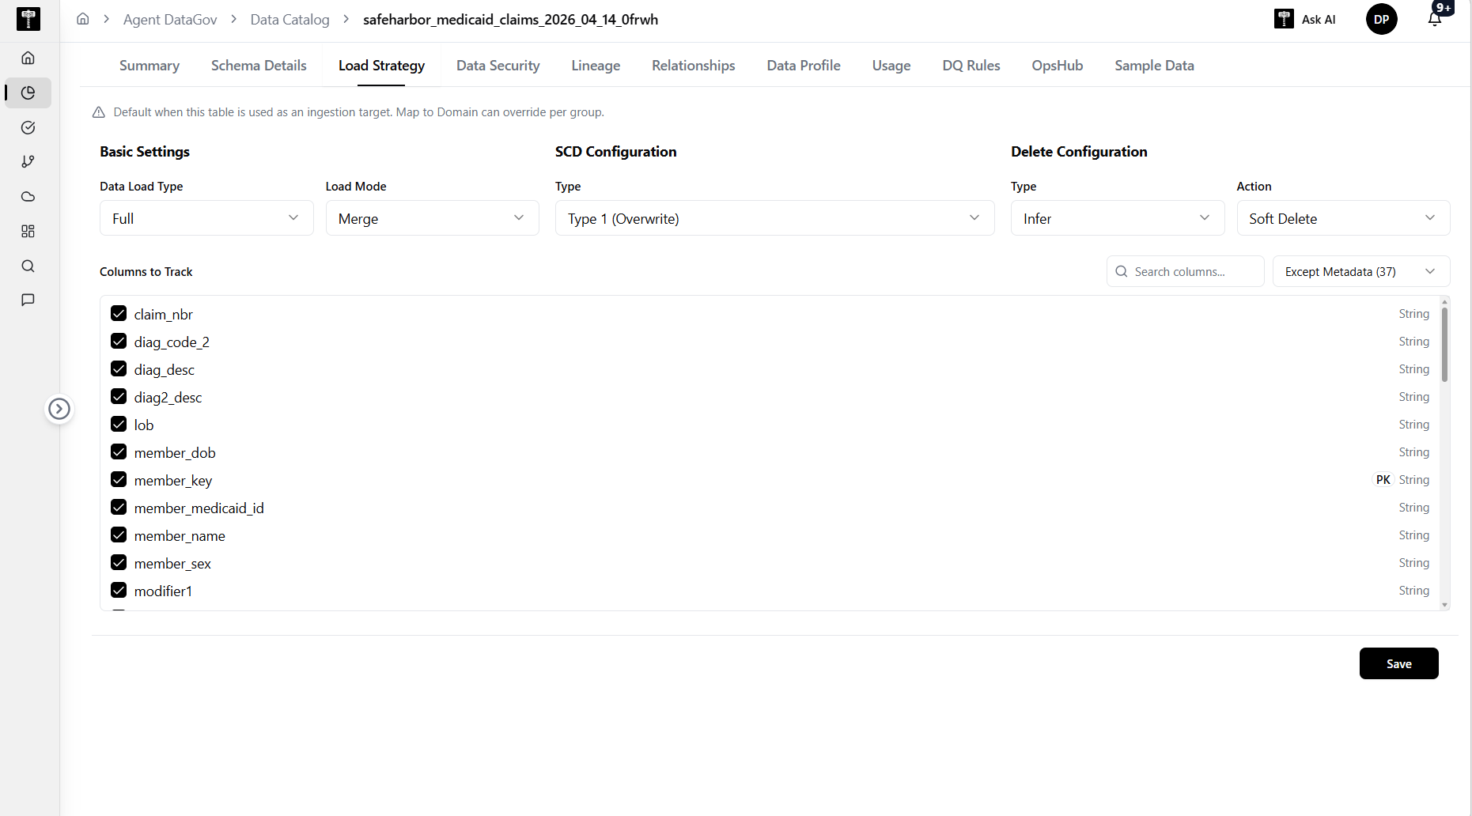Click the member_medicaid_id column name

tap(199, 508)
